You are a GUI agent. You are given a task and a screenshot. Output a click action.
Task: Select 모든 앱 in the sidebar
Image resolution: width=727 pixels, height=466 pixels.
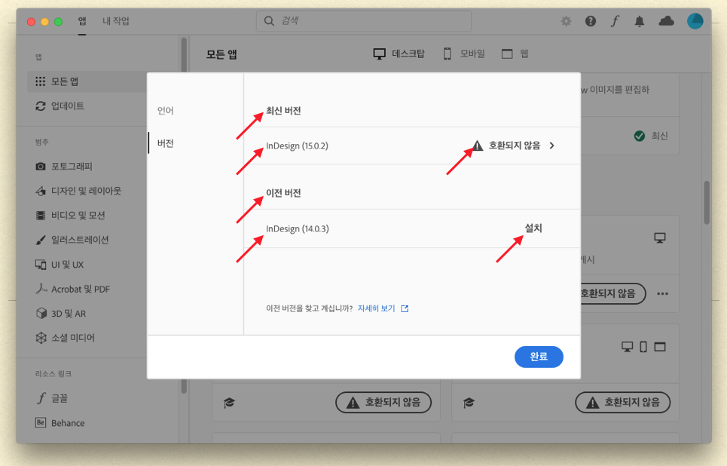coord(87,81)
